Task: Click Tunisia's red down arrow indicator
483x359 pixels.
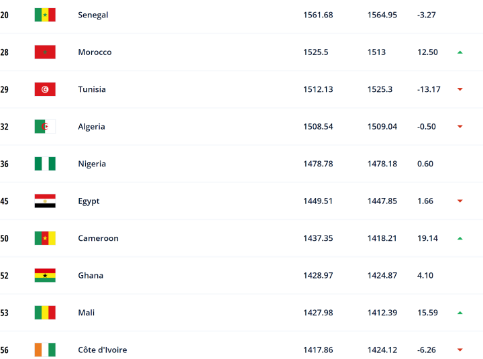Action: pos(460,89)
